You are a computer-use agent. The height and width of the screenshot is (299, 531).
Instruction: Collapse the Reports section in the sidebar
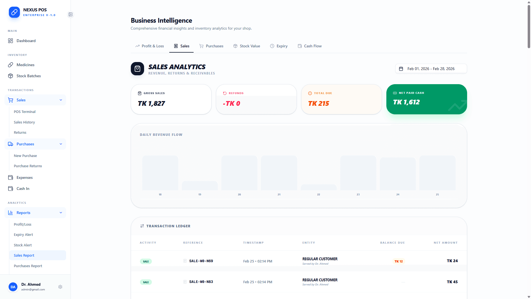click(61, 212)
